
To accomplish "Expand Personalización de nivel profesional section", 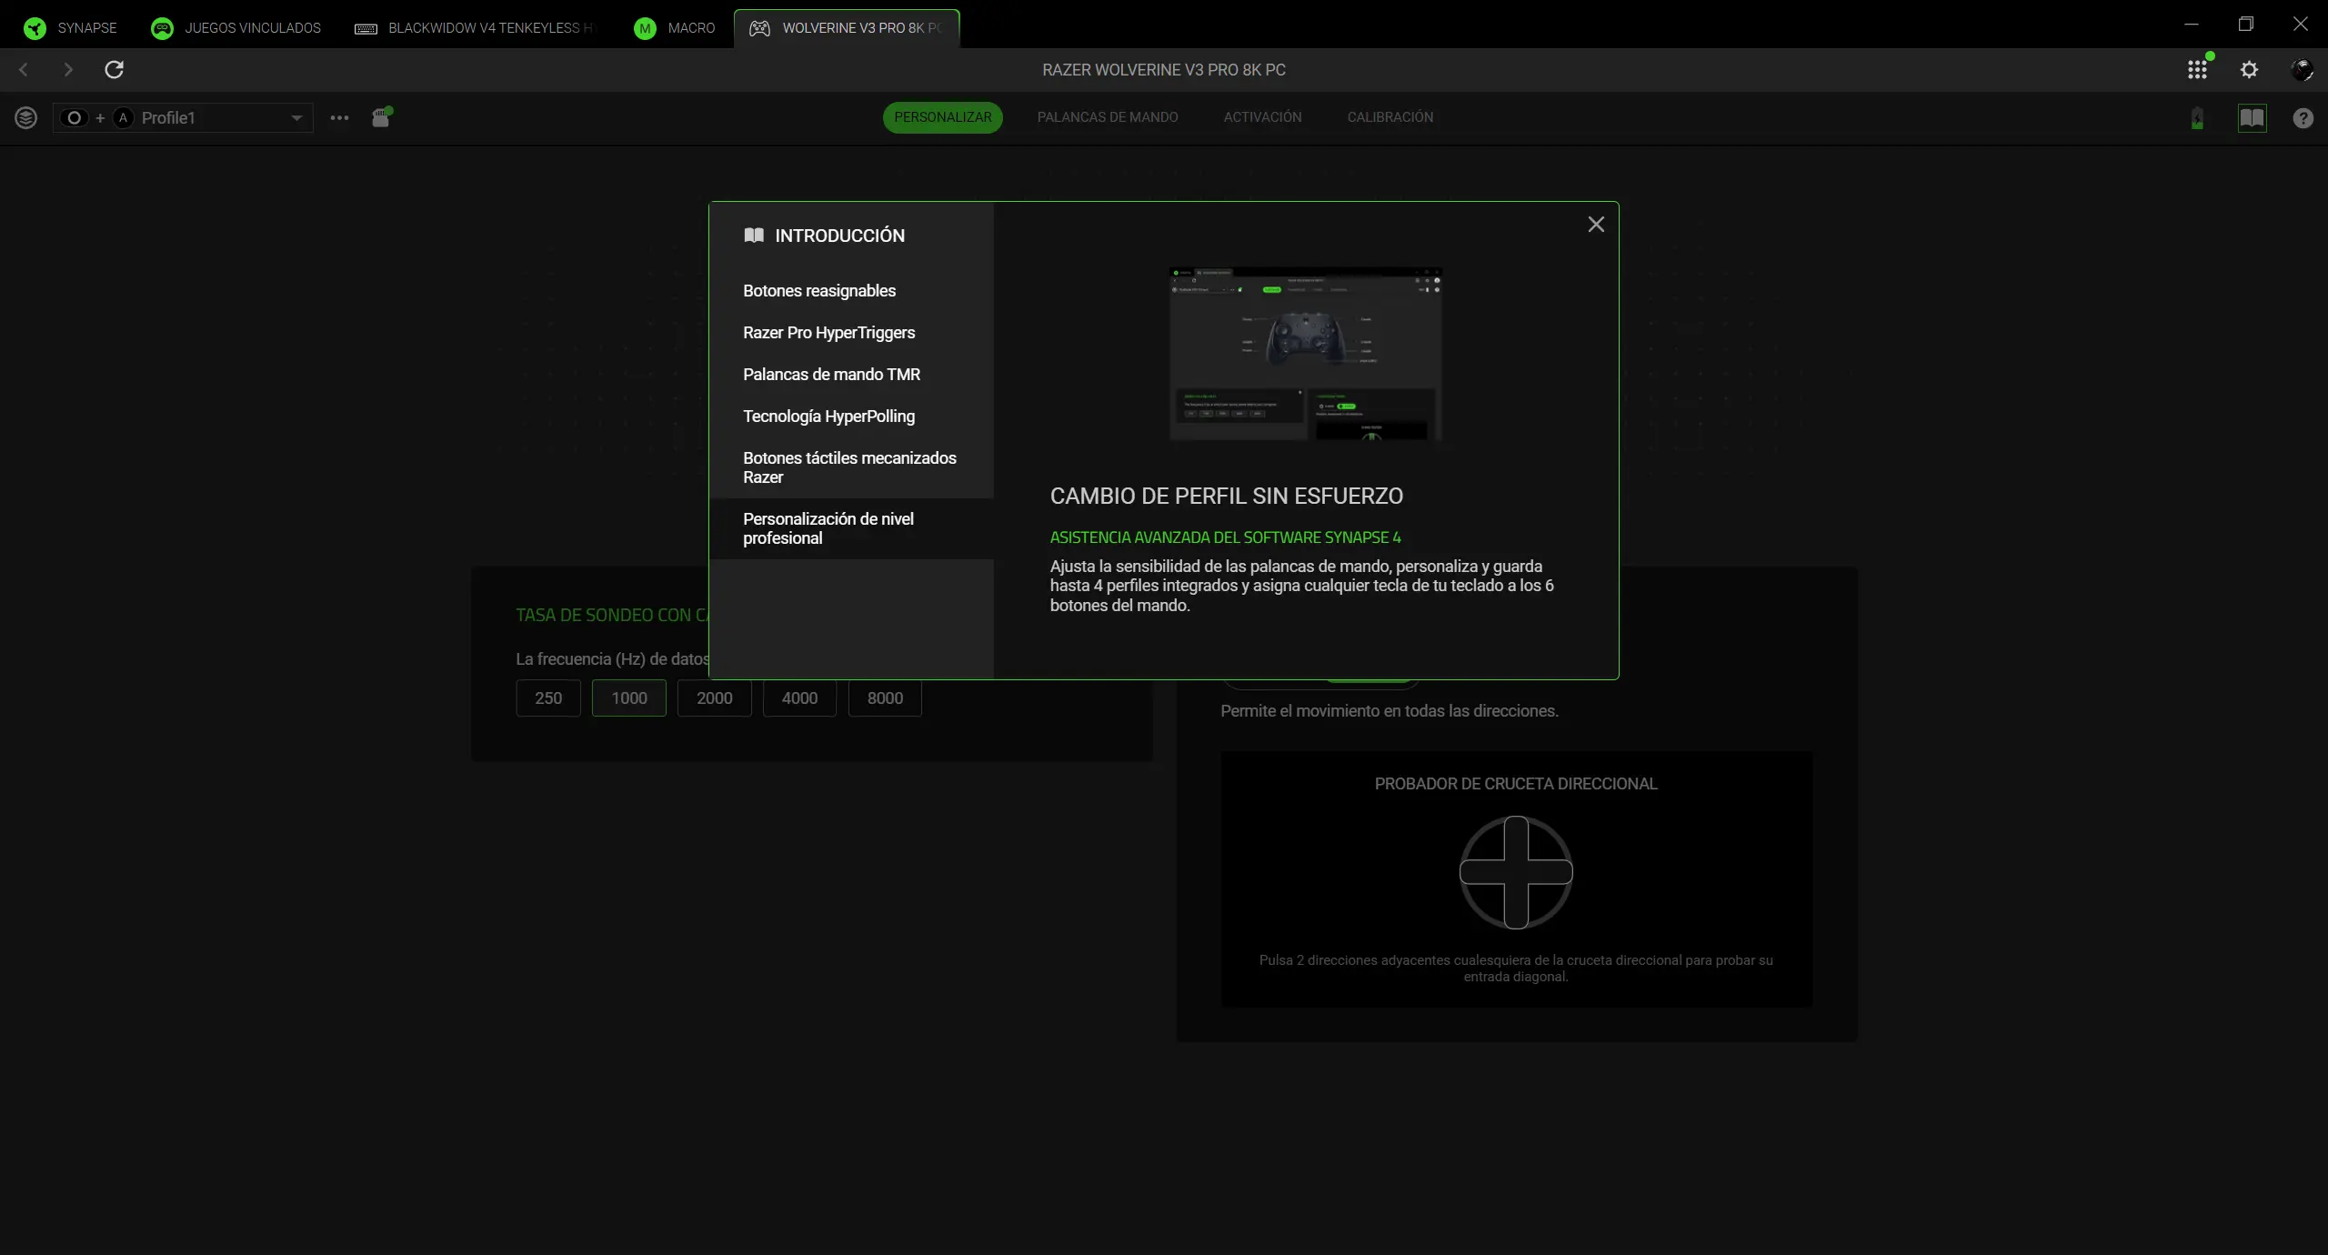I will 828,527.
